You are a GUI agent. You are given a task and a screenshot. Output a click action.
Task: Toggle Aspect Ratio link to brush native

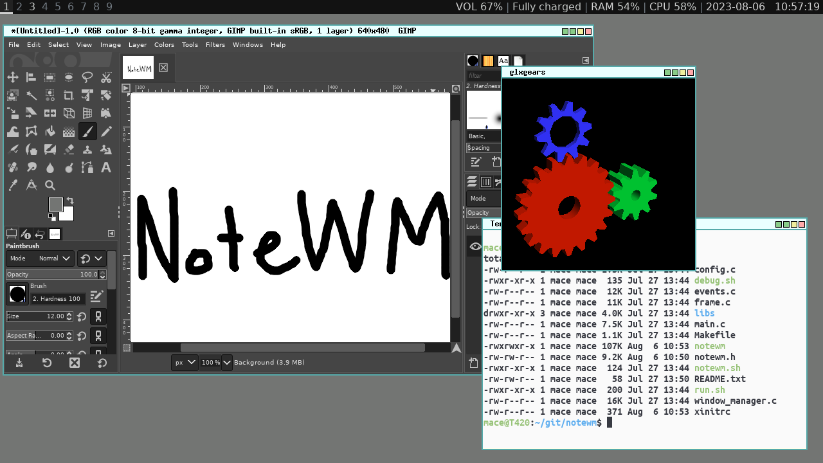98,336
